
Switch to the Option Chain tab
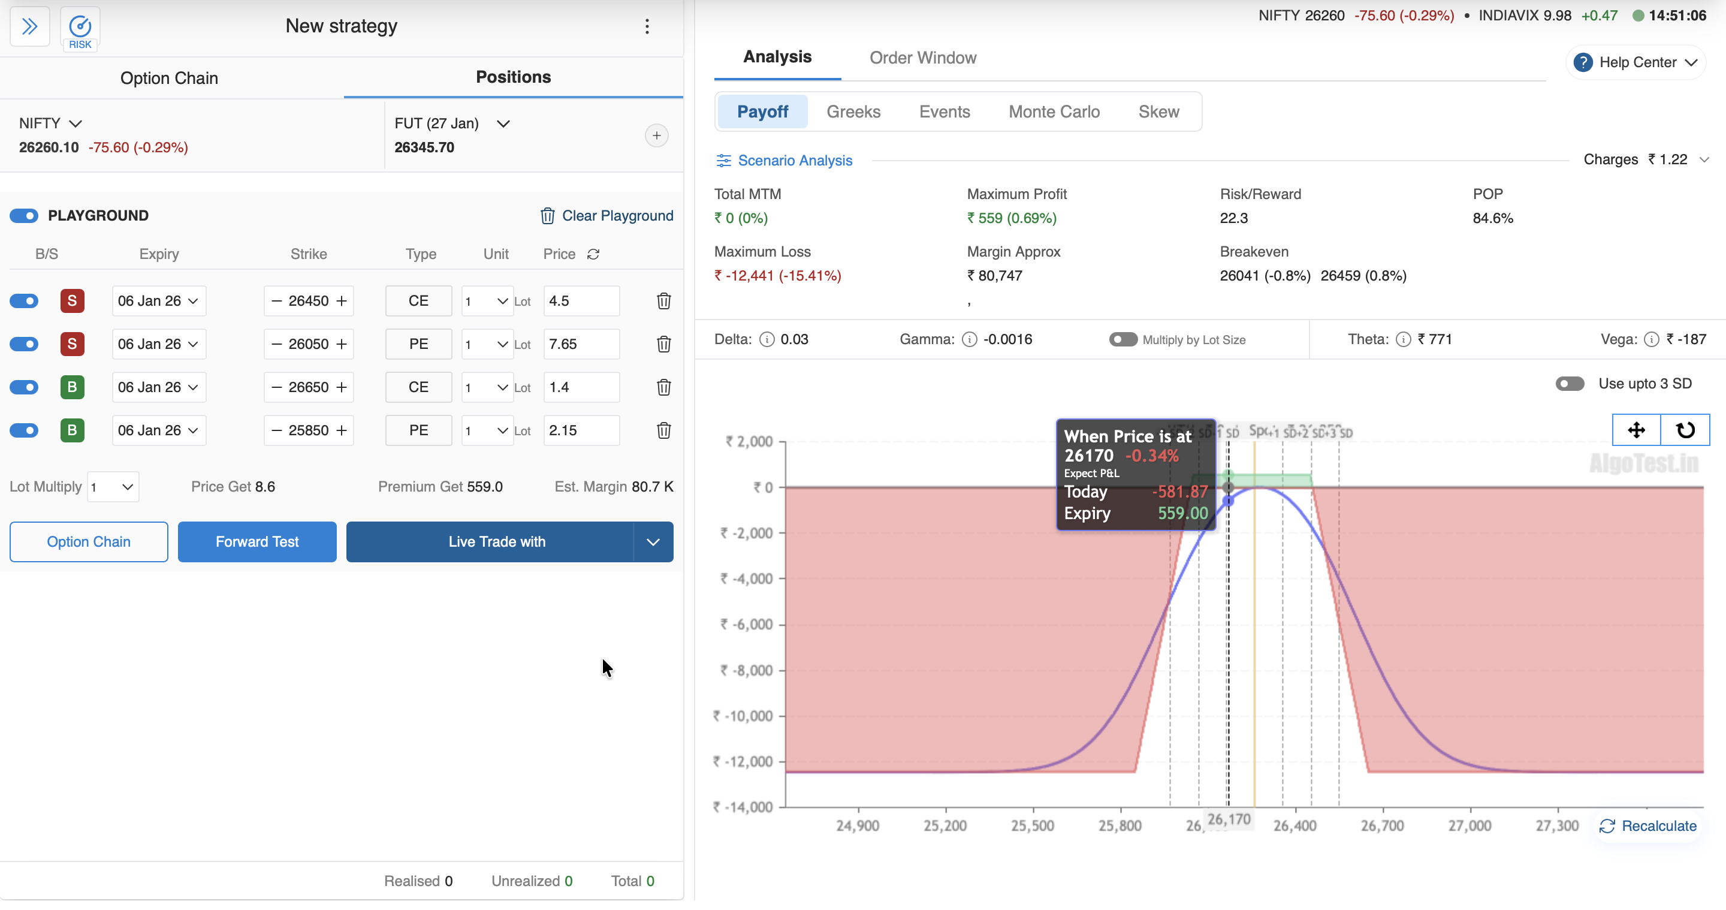point(169,79)
